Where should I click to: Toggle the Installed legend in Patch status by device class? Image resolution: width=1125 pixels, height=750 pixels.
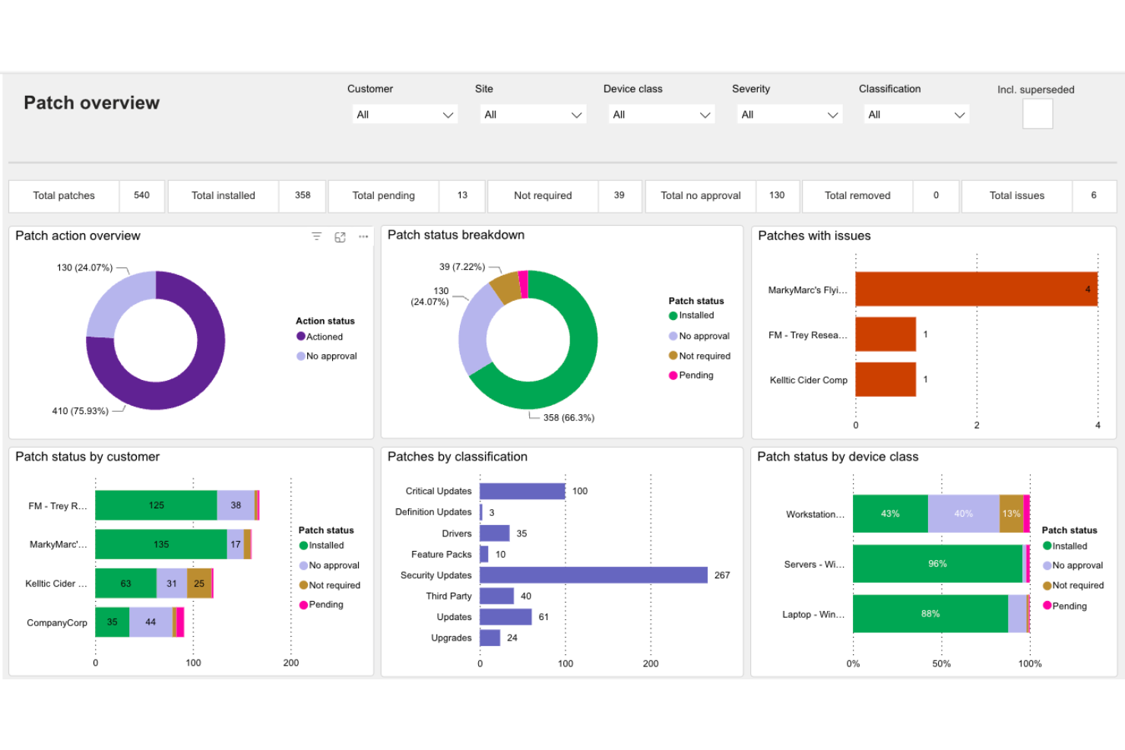coord(1048,546)
